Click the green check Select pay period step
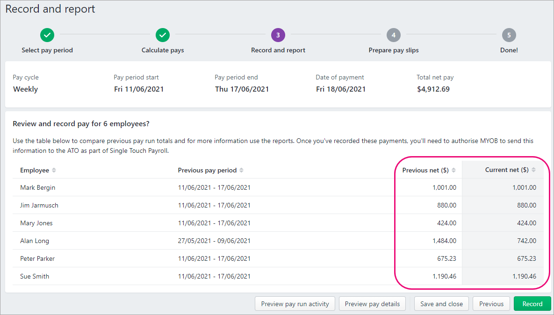The width and height of the screenshot is (554, 315). tap(47, 35)
